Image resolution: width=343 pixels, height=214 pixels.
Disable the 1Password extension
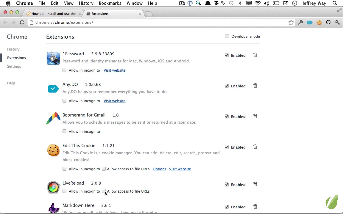coord(227,55)
